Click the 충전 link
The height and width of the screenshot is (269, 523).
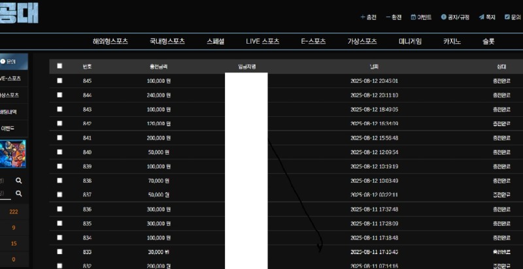click(371, 18)
